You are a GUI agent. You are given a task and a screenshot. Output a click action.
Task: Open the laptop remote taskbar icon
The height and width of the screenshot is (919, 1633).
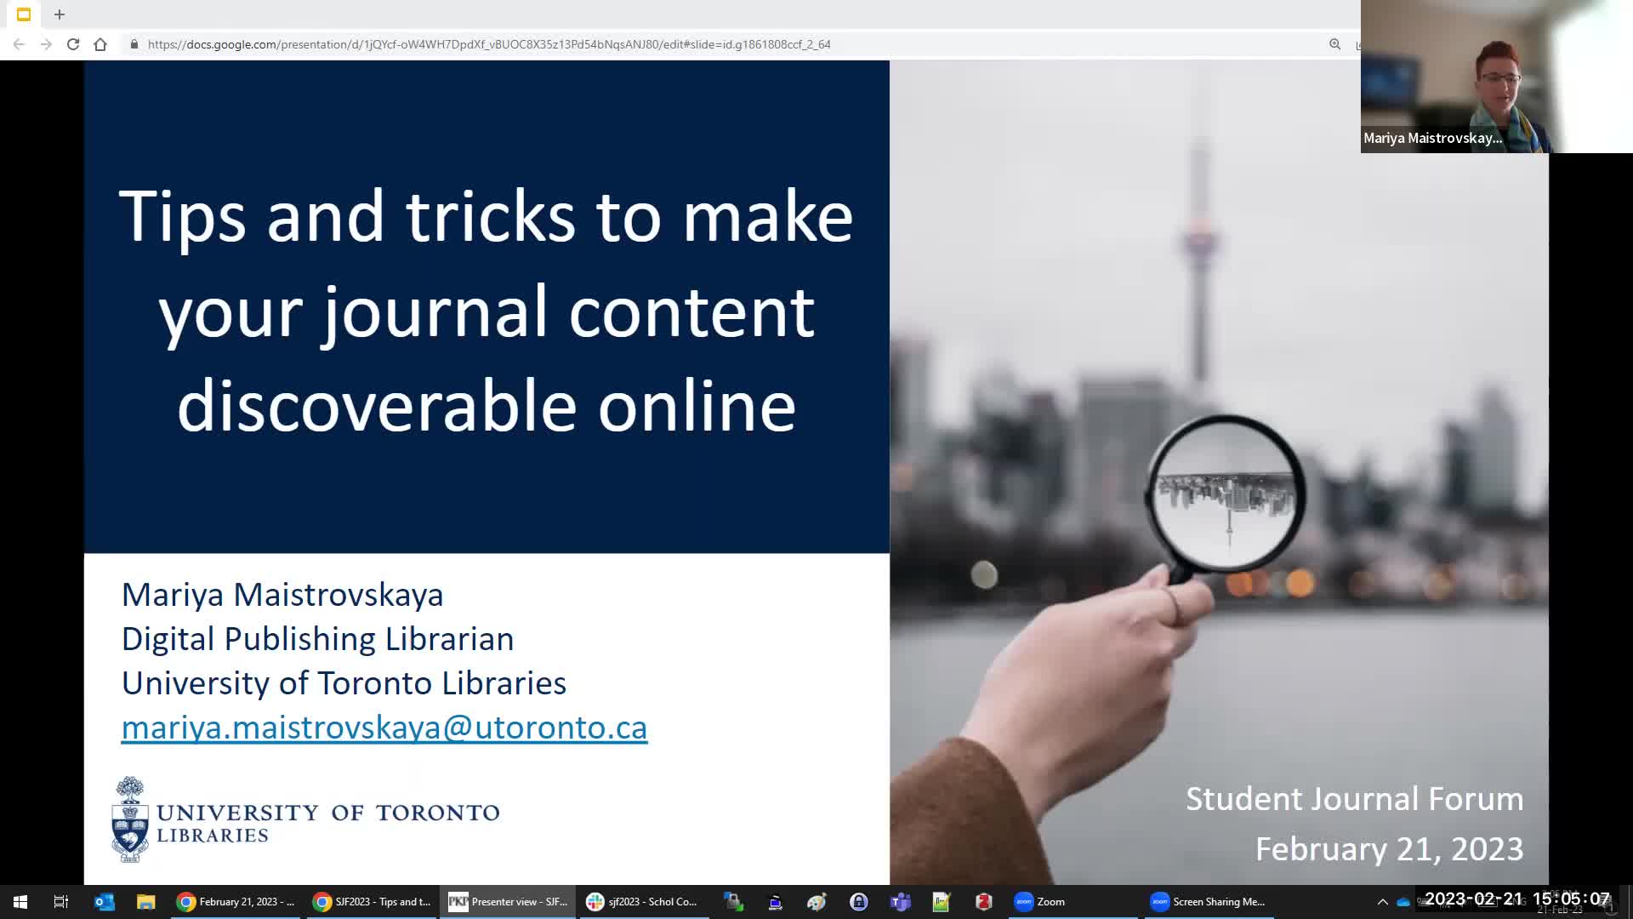pyautogui.click(x=775, y=902)
